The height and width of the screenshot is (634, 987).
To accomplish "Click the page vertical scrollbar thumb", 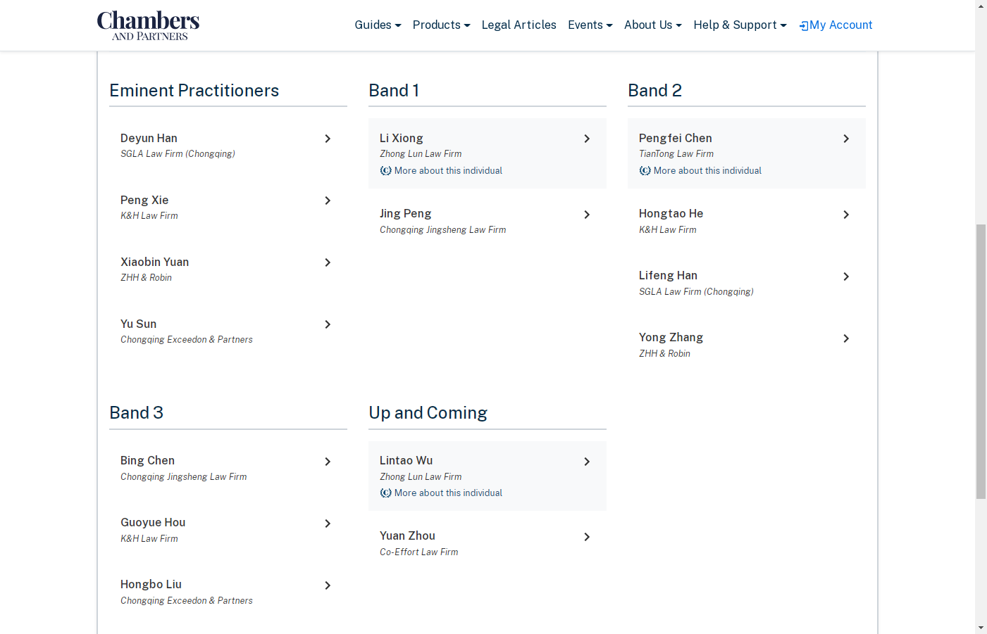I will pyautogui.click(x=981, y=362).
